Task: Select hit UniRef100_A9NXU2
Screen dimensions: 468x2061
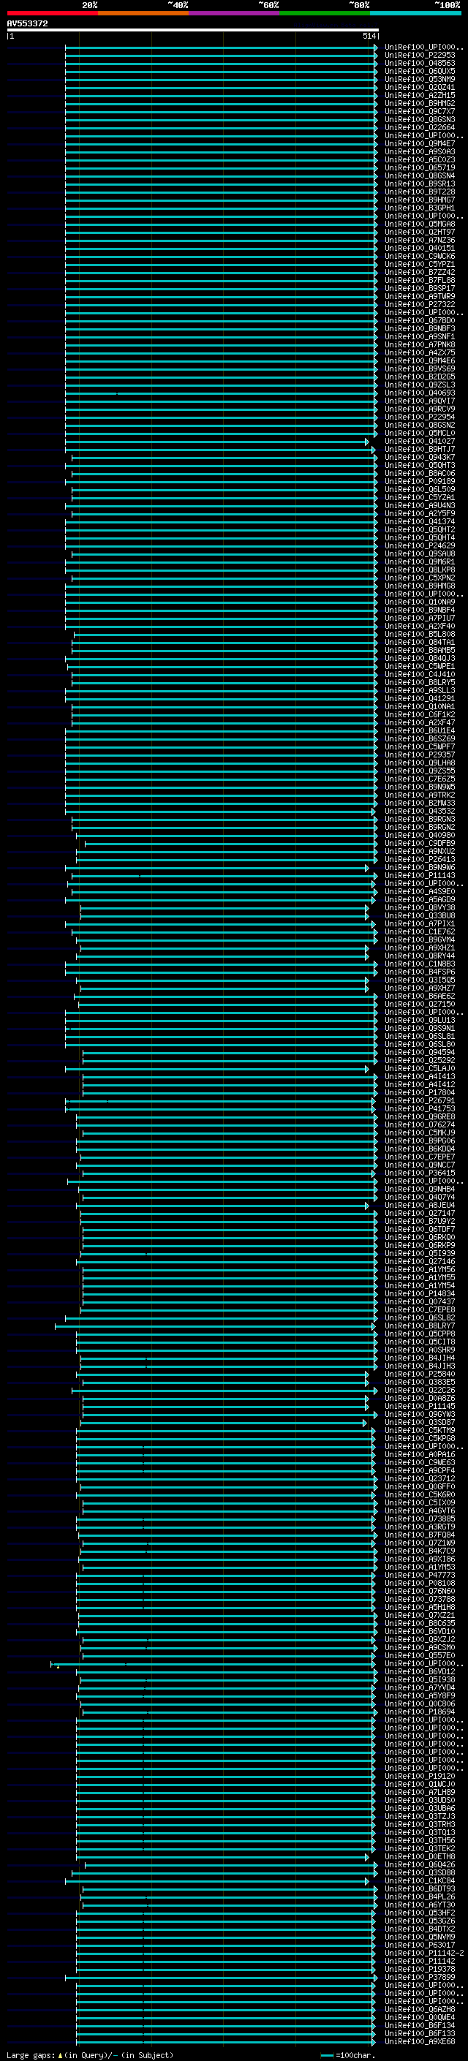Action: click(x=420, y=850)
